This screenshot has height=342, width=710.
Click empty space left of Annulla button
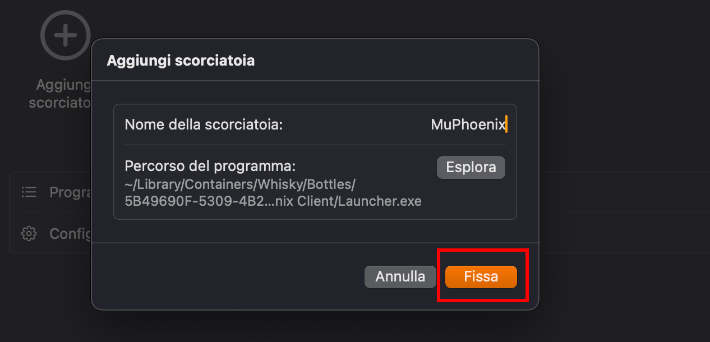click(x=224, y=277)
